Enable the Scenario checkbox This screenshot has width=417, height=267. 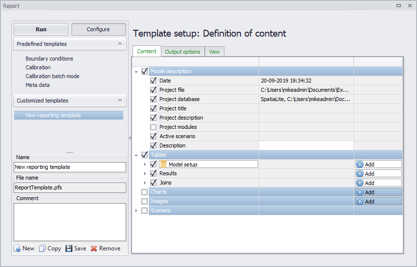(x=144, y=210)
